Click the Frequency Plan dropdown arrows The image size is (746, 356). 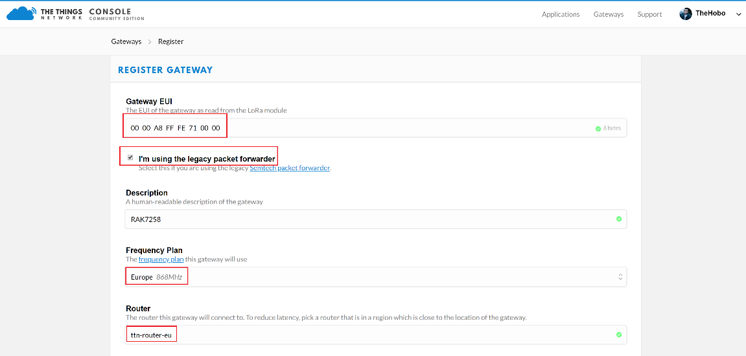[620, 276]
